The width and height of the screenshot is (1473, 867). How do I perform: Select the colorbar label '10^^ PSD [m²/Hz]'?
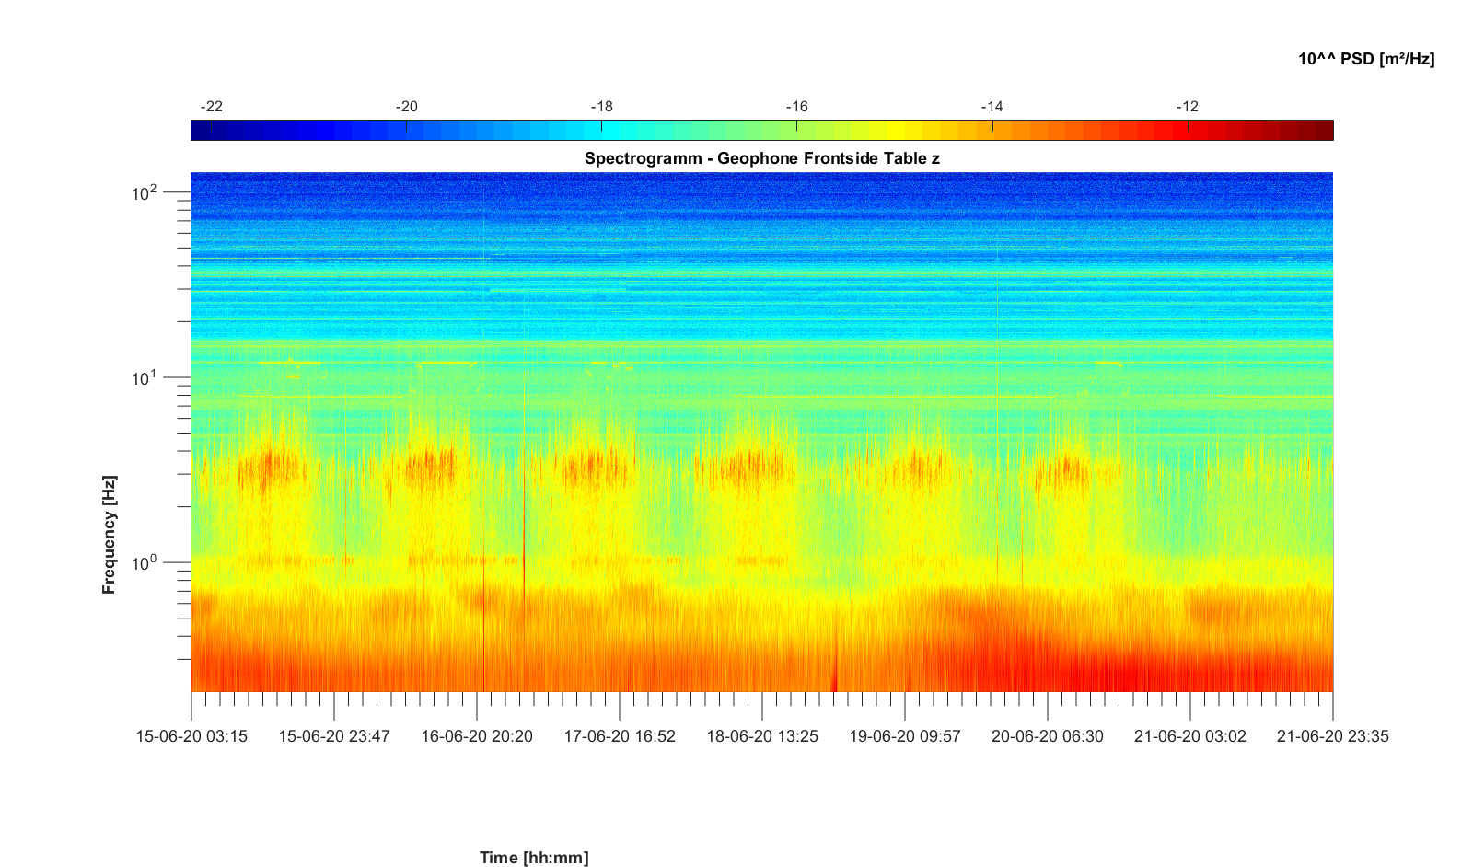click(1366, 59)
